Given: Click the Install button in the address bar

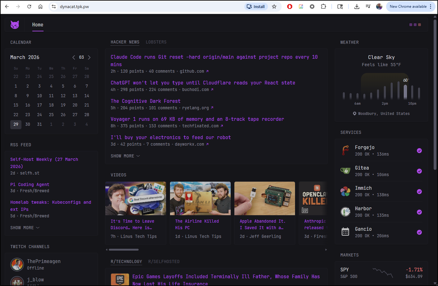Looking at the screenshot, I should click(x=256, y=6).
